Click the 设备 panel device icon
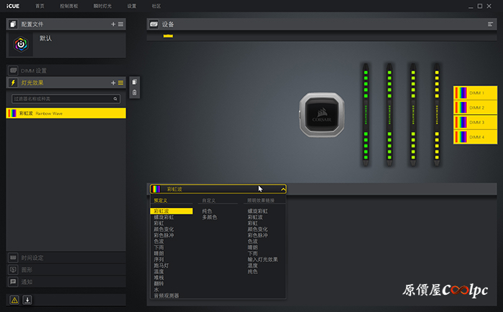Viewport: 503px width, 312px height. tap(154, 24)
